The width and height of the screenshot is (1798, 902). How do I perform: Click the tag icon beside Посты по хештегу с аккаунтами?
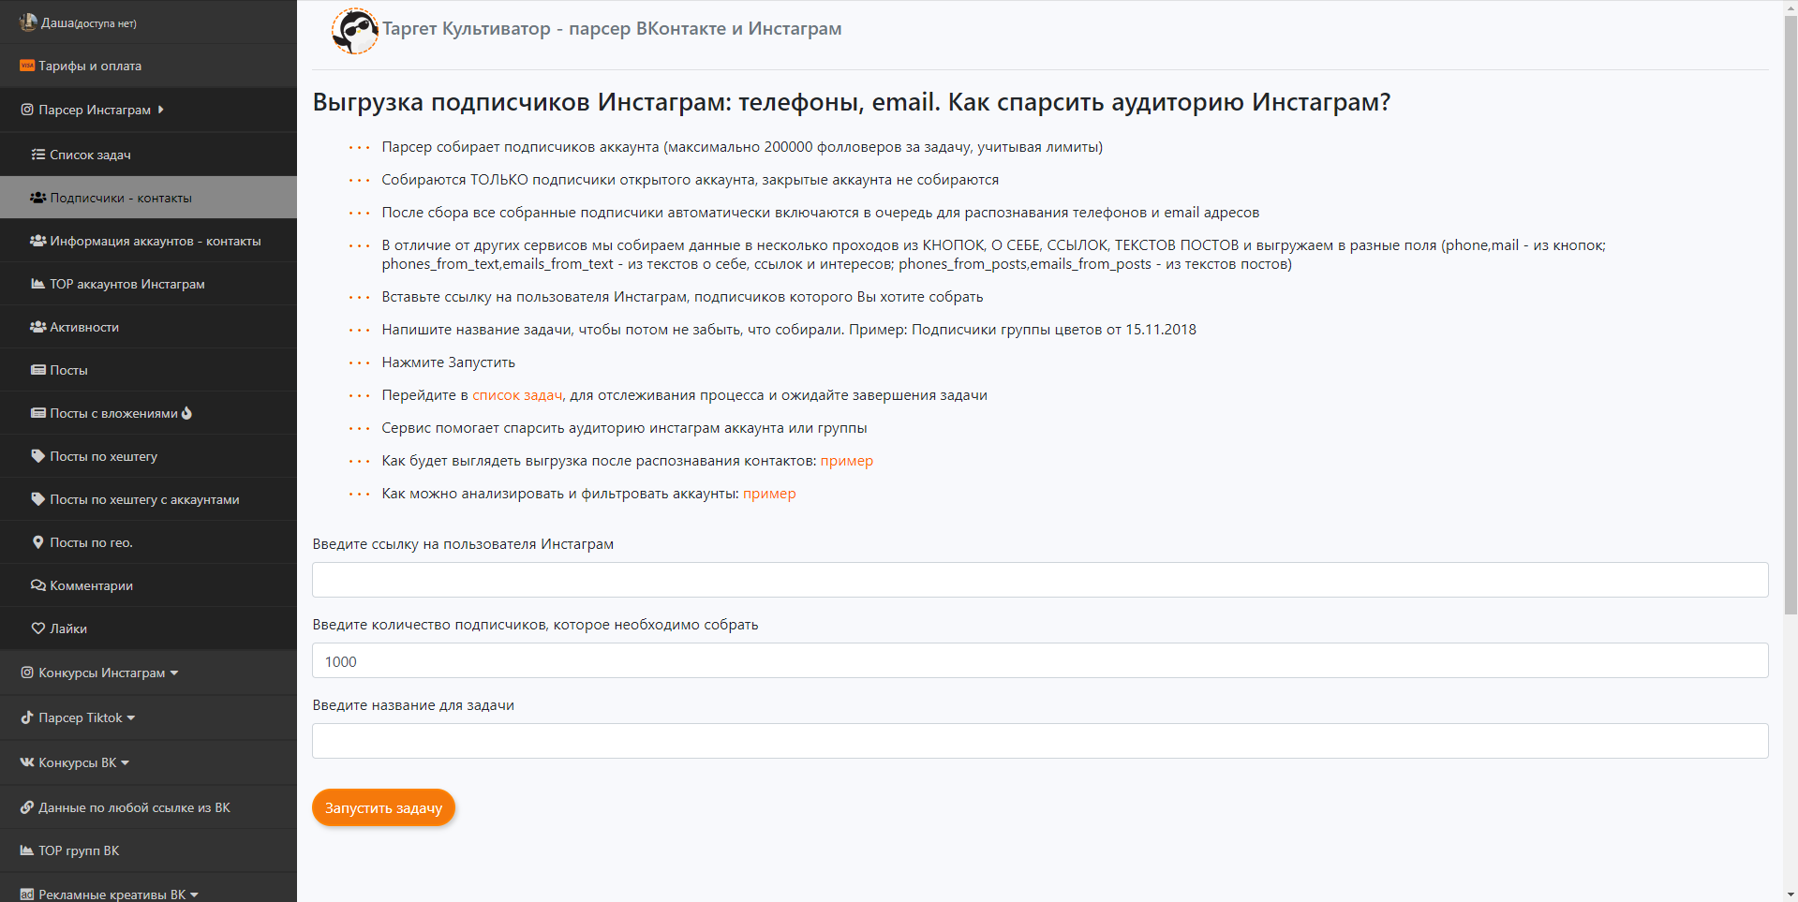click(38, 499)
